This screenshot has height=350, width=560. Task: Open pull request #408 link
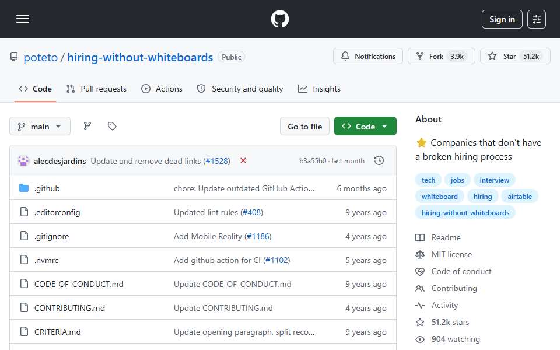[x=252, y=212]
